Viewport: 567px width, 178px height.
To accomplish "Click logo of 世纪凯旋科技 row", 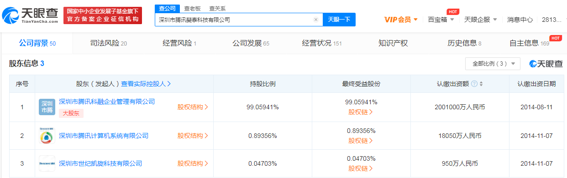I will (47, 163).
